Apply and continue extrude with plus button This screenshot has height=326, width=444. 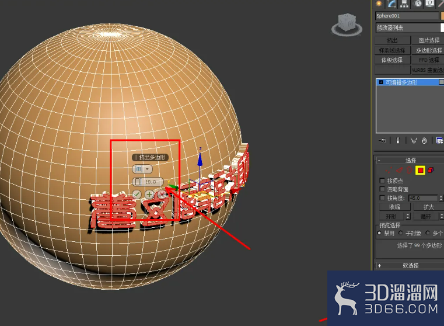coord(149,195)
